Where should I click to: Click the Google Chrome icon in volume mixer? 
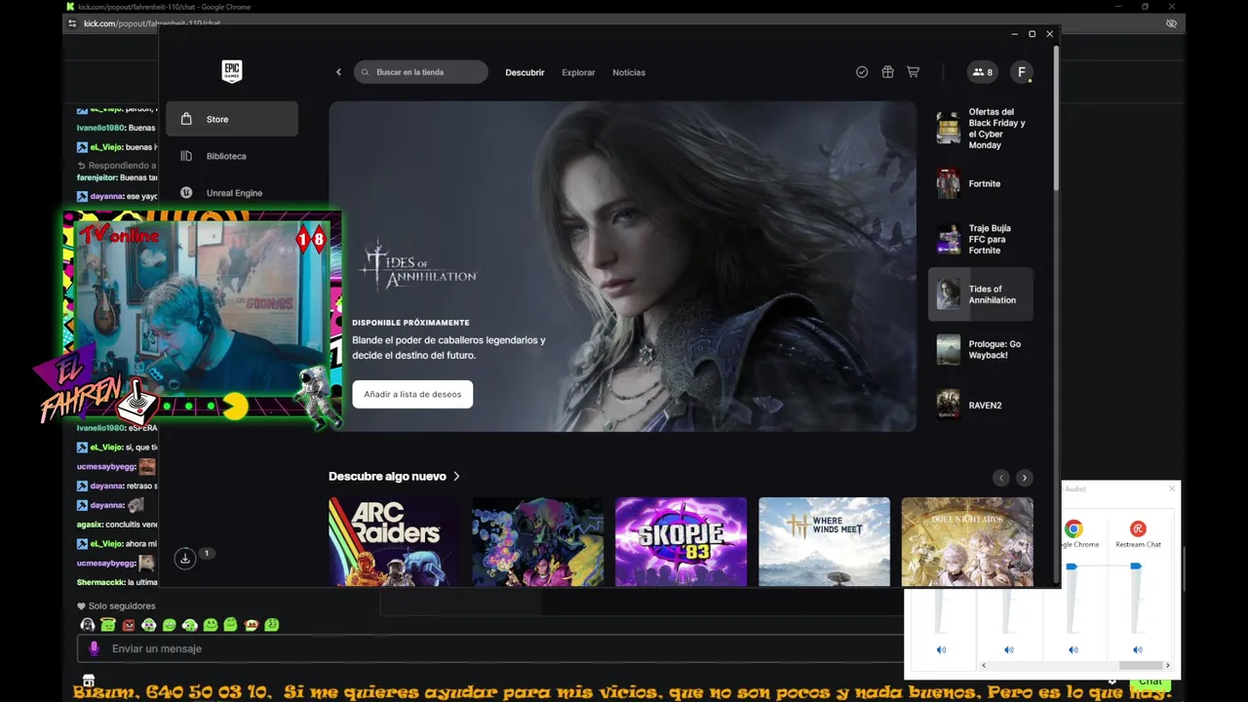[x=1073, y=528]
